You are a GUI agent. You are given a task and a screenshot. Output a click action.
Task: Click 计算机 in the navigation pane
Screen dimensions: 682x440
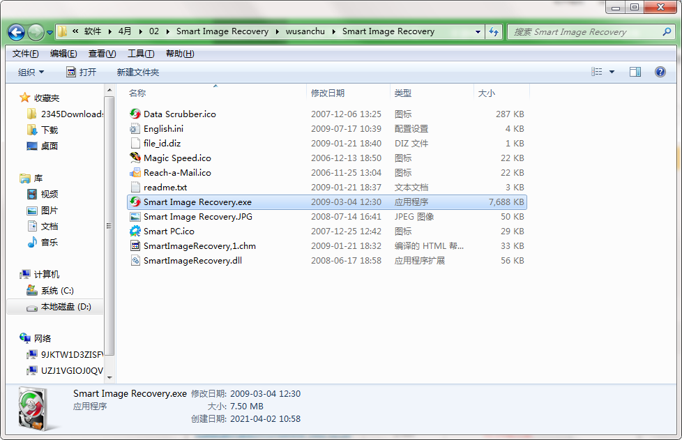click(x=47, y=274)
